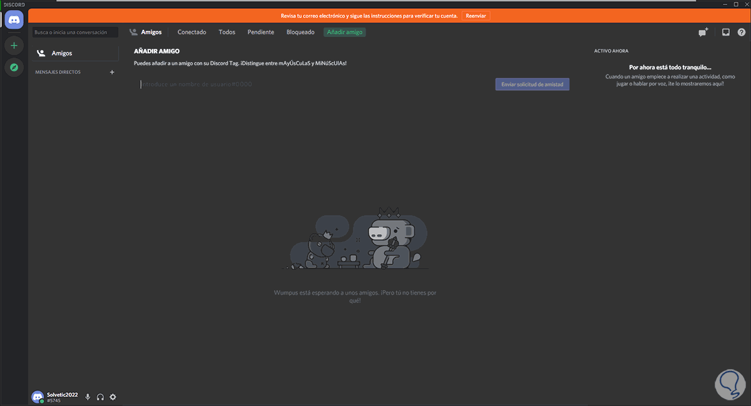Click the green online status dot on the avatar
751x406 pixels.
coord(42,401)
